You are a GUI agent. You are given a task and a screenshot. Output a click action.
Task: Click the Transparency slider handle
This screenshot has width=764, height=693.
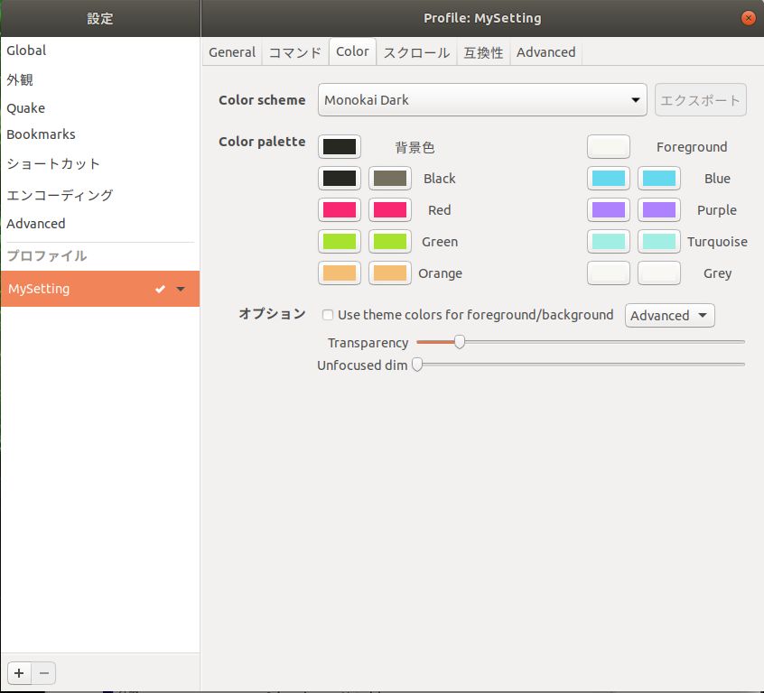[x=459, y=342]
